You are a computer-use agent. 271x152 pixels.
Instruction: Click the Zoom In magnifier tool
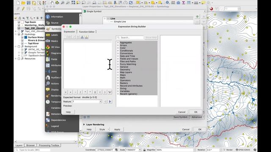coord(63,3)
